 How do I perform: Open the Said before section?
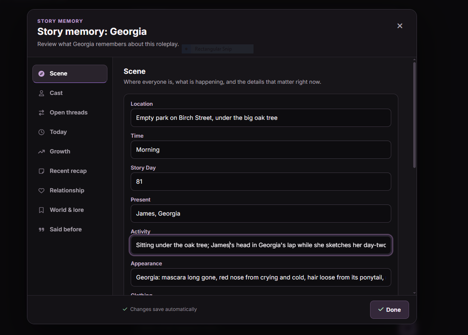coord(70,230)
